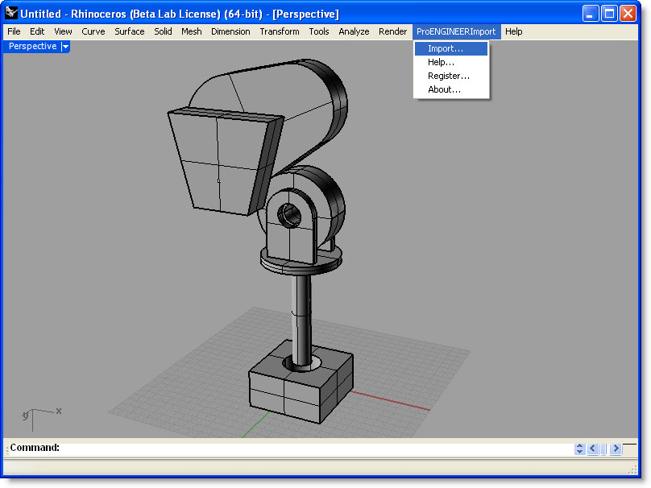The height and width of the screenshot is (488, 651).
Task: Click the command history left arrow
Action: pyautogui.click(x=594, y=449)
